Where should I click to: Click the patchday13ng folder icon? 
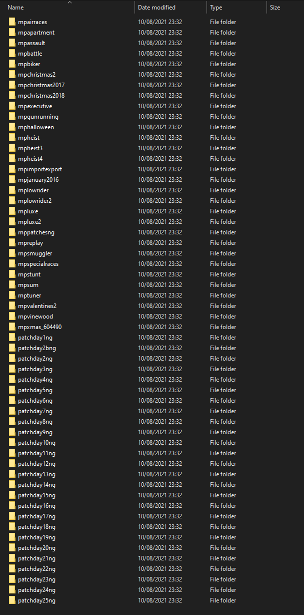(x=12, y=474)
